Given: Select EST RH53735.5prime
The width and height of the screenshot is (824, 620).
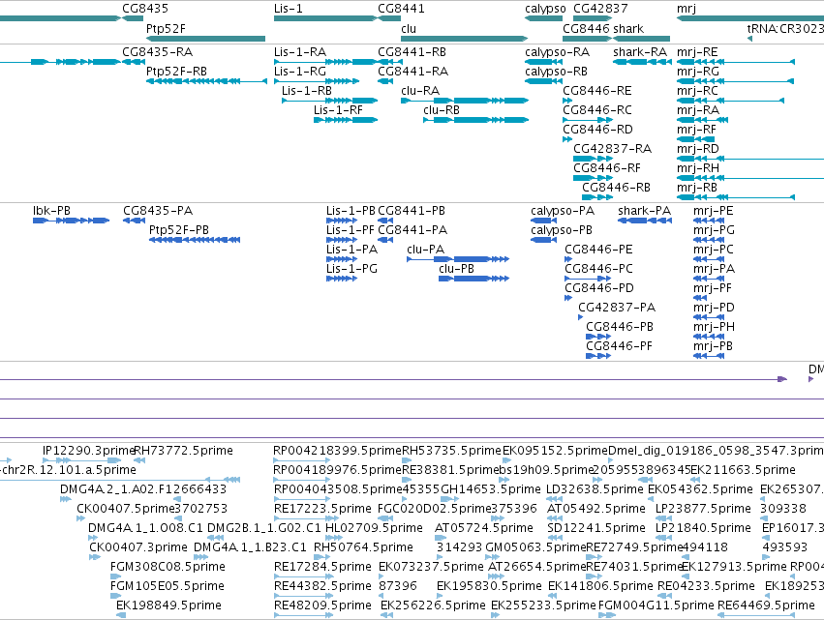Looking at the screenshot, I should tap(452, 451).
